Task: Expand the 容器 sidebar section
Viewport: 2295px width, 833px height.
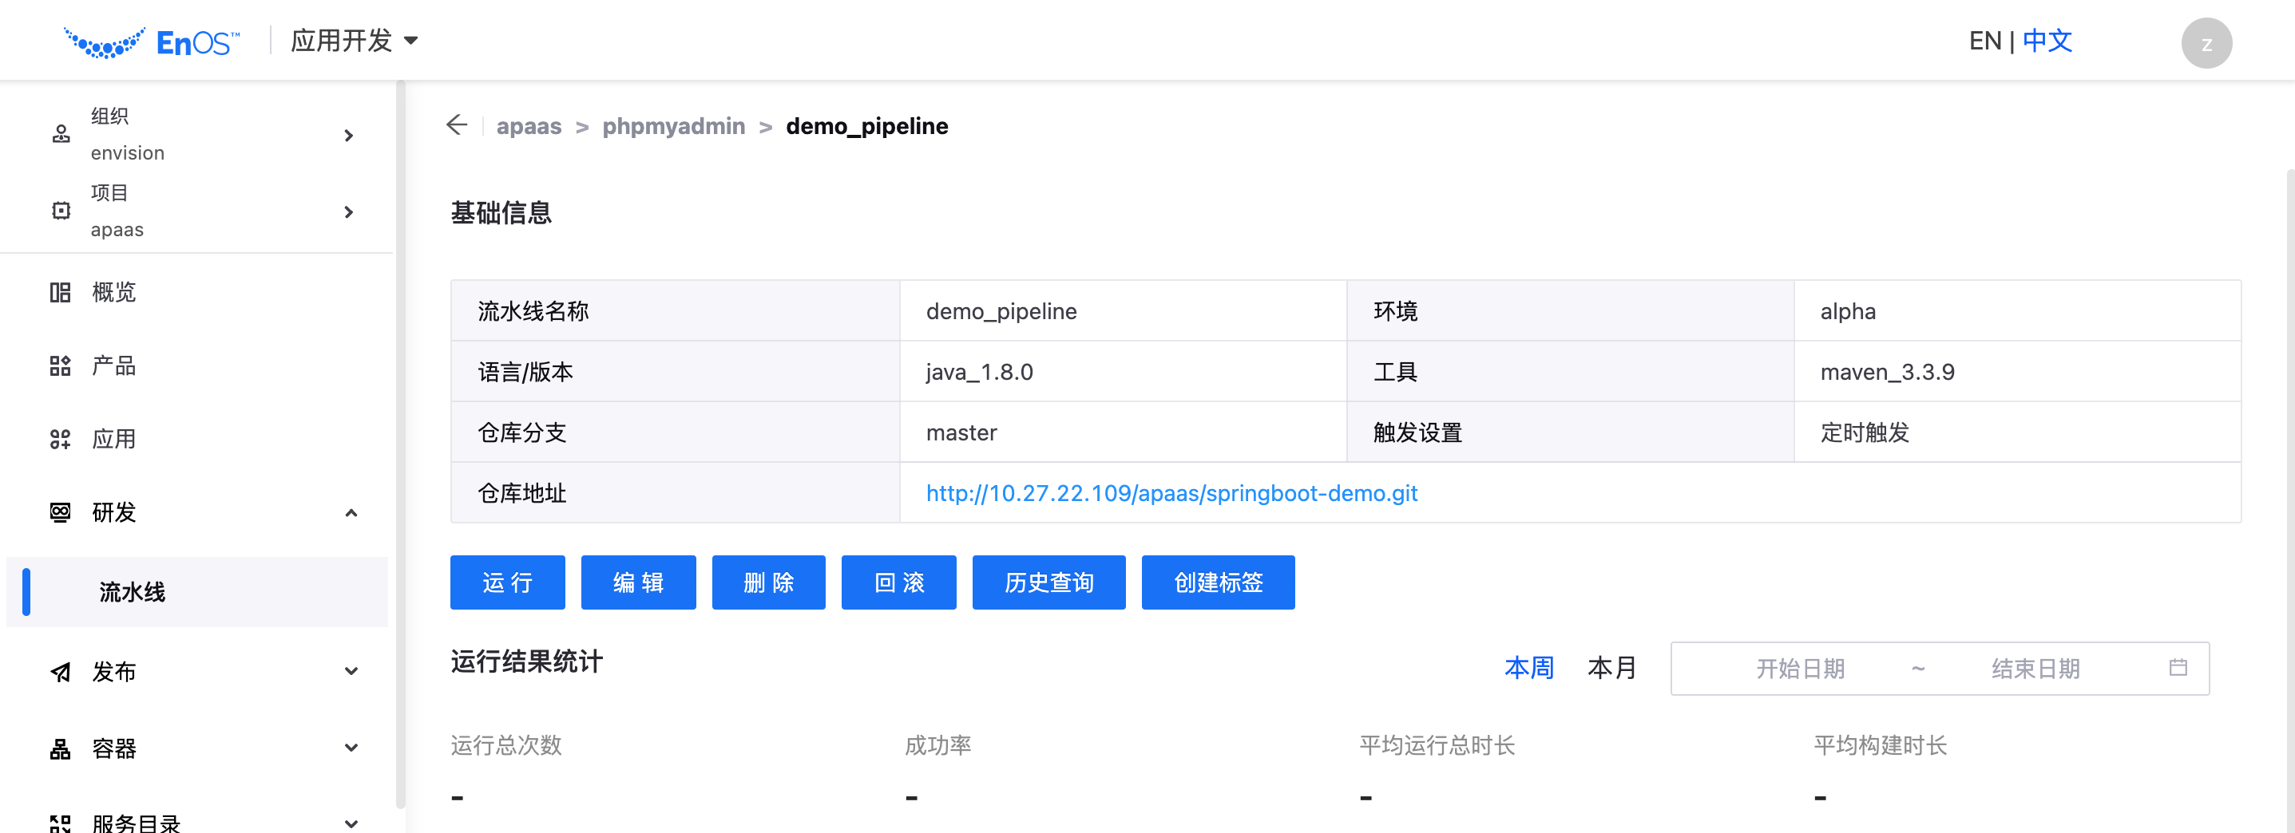Action: (351, 748)
